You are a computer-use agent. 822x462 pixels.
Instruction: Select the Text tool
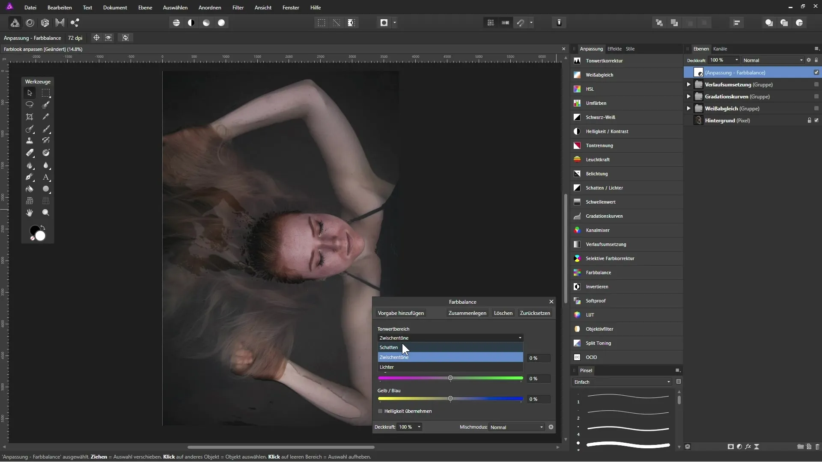[46, 177]
